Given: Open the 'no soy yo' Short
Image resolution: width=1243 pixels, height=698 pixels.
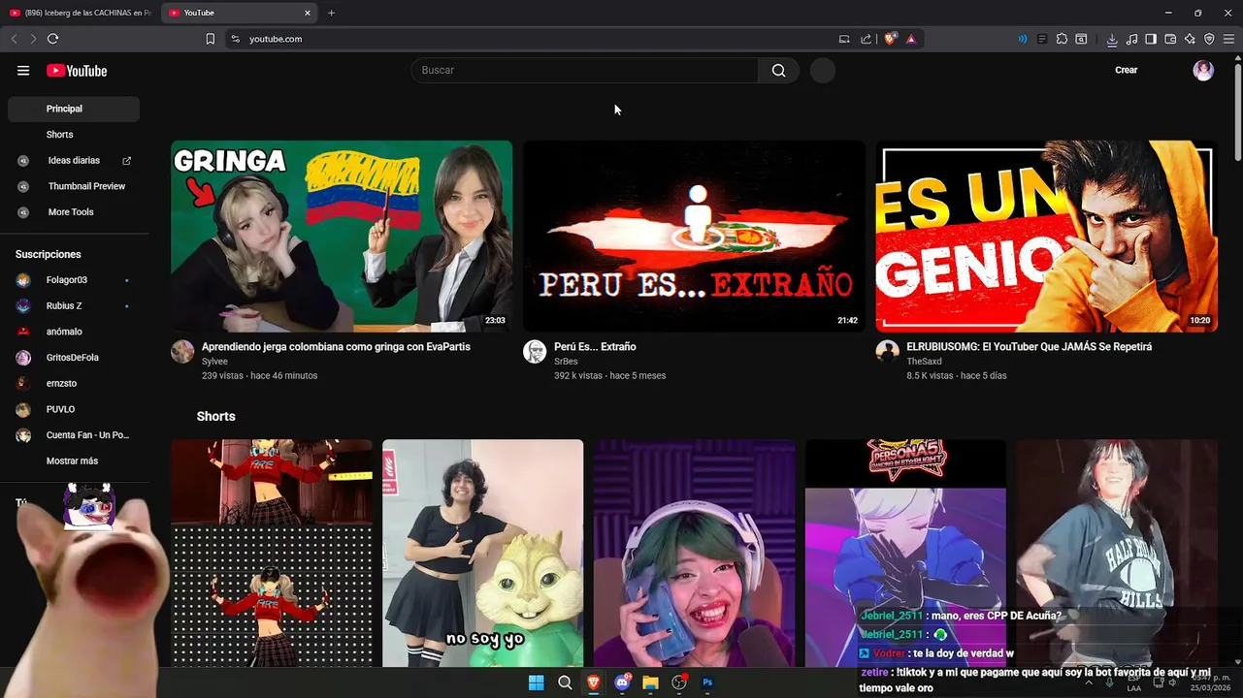Looking at the screenshot, I should click(482, 554).
